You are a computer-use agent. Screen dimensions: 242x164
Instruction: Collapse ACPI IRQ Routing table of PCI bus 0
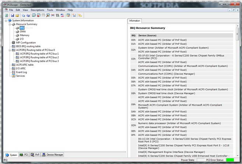[x=10, y=50]
